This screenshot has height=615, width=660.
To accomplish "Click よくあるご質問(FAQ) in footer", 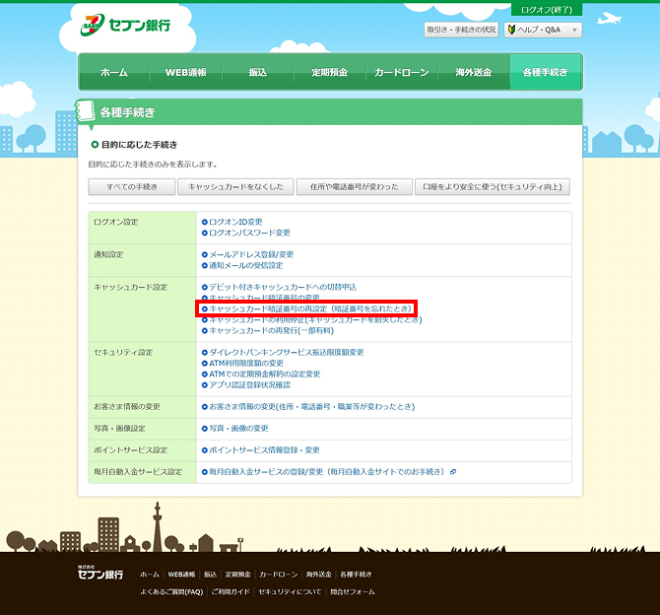I will [x=171, y=591].
